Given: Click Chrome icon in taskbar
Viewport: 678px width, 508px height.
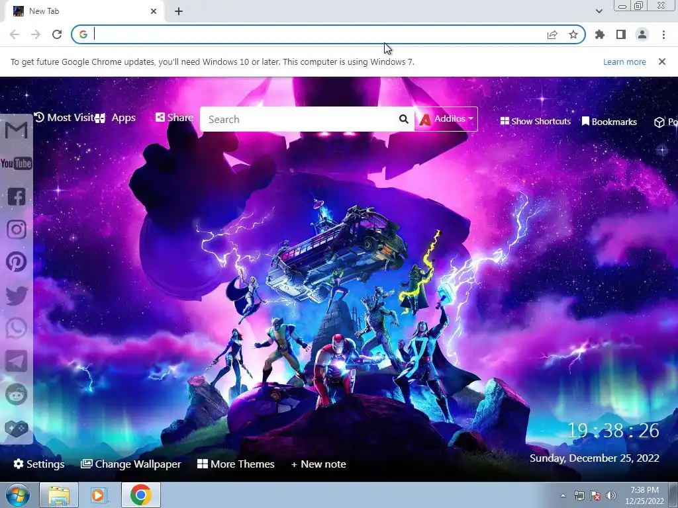Looking at the screenshot, I should pyautogui.click(x=141, y=495).
